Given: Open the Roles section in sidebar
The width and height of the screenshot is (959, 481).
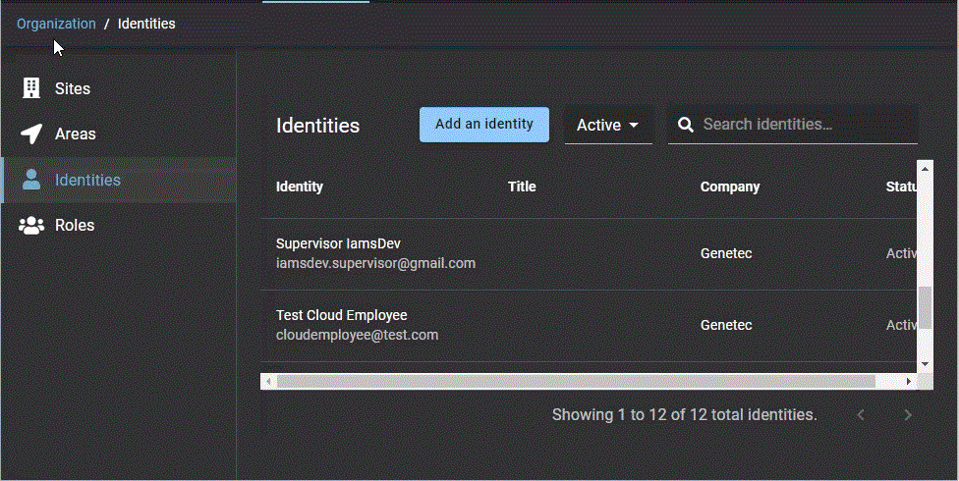Looking at the screenshot, I should pos(75,225).
